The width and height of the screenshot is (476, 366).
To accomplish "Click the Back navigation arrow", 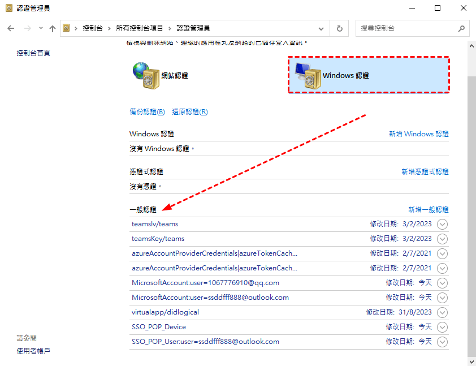I will pos(11,28).
